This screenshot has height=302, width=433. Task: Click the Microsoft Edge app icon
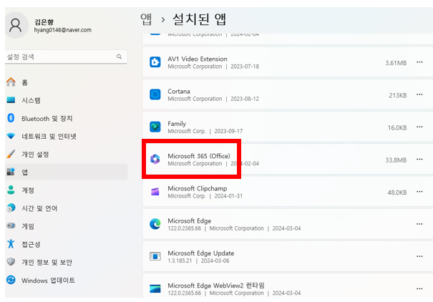[x=155, y=223]
